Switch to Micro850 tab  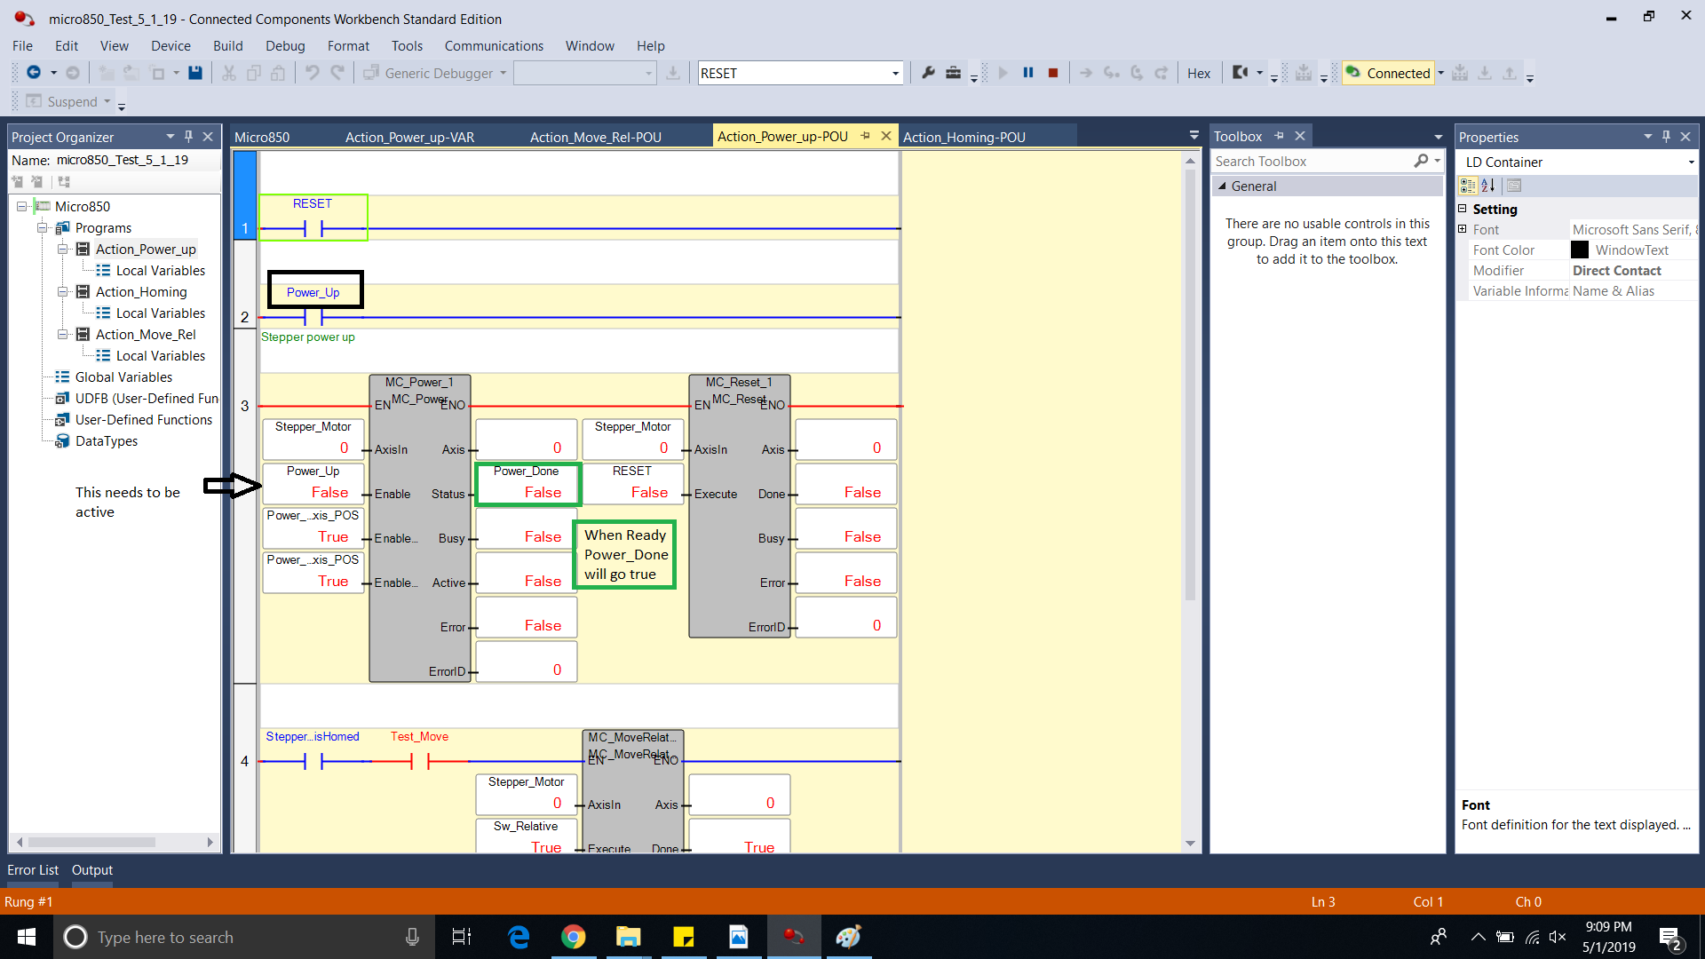point(262,137)
